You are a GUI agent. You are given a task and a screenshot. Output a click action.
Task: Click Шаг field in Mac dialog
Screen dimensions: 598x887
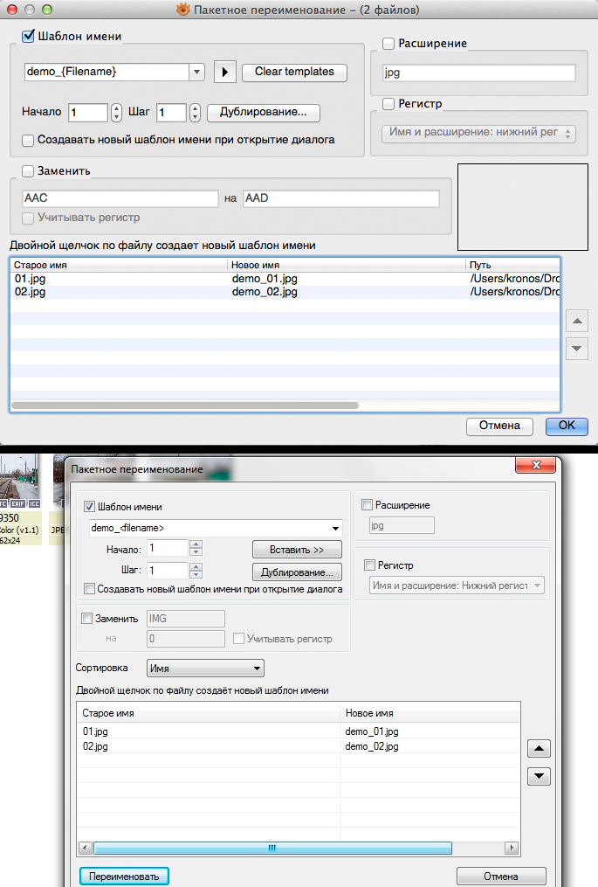click(x=172, y=112)
